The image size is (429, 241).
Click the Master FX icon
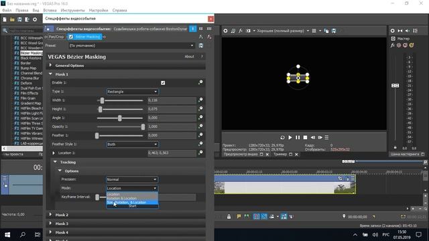393,46
